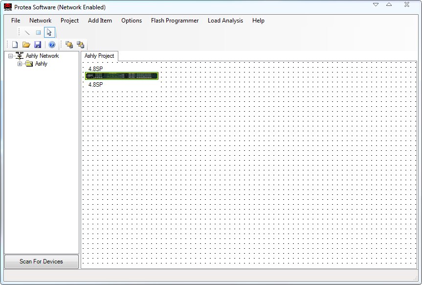
Task: Minimize the Protea Software window
Action: pos(376,4)
